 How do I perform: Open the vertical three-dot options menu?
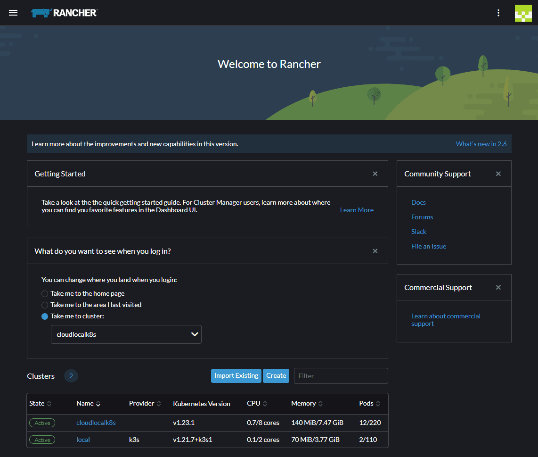pos(498,13)
